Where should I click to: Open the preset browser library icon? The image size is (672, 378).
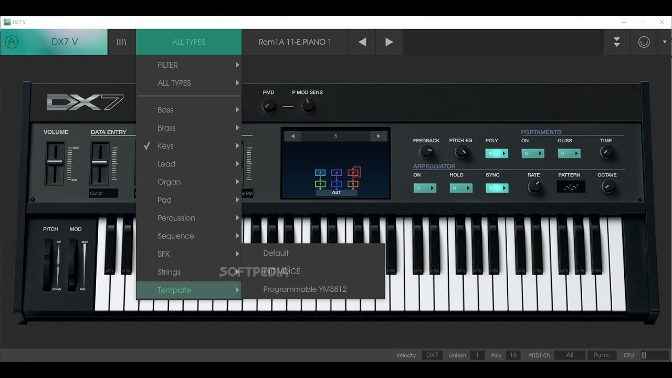coord(122,42)
